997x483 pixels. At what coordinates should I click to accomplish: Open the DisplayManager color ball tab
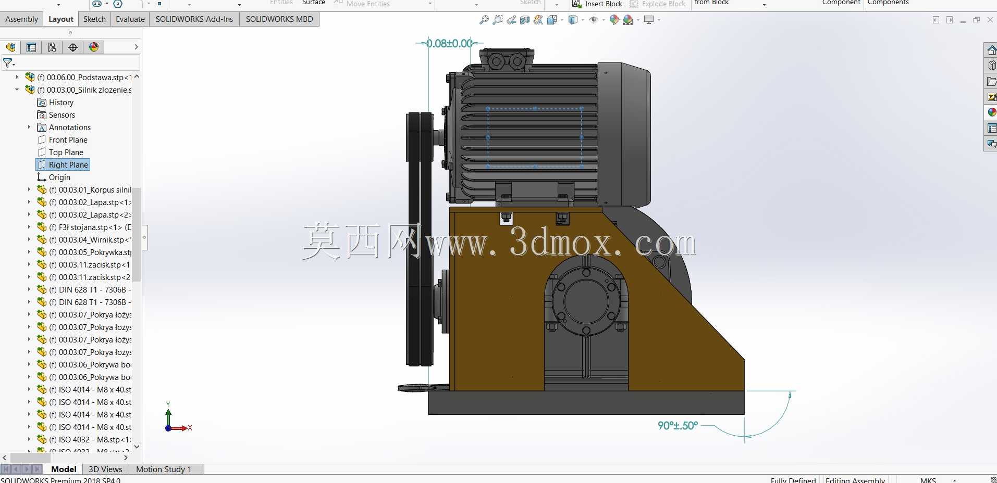pos(94,47)
